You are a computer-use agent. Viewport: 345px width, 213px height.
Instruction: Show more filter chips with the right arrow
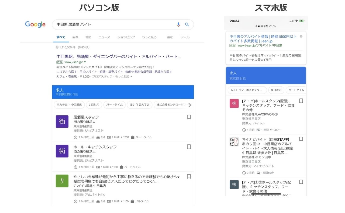tap(190, 105)
